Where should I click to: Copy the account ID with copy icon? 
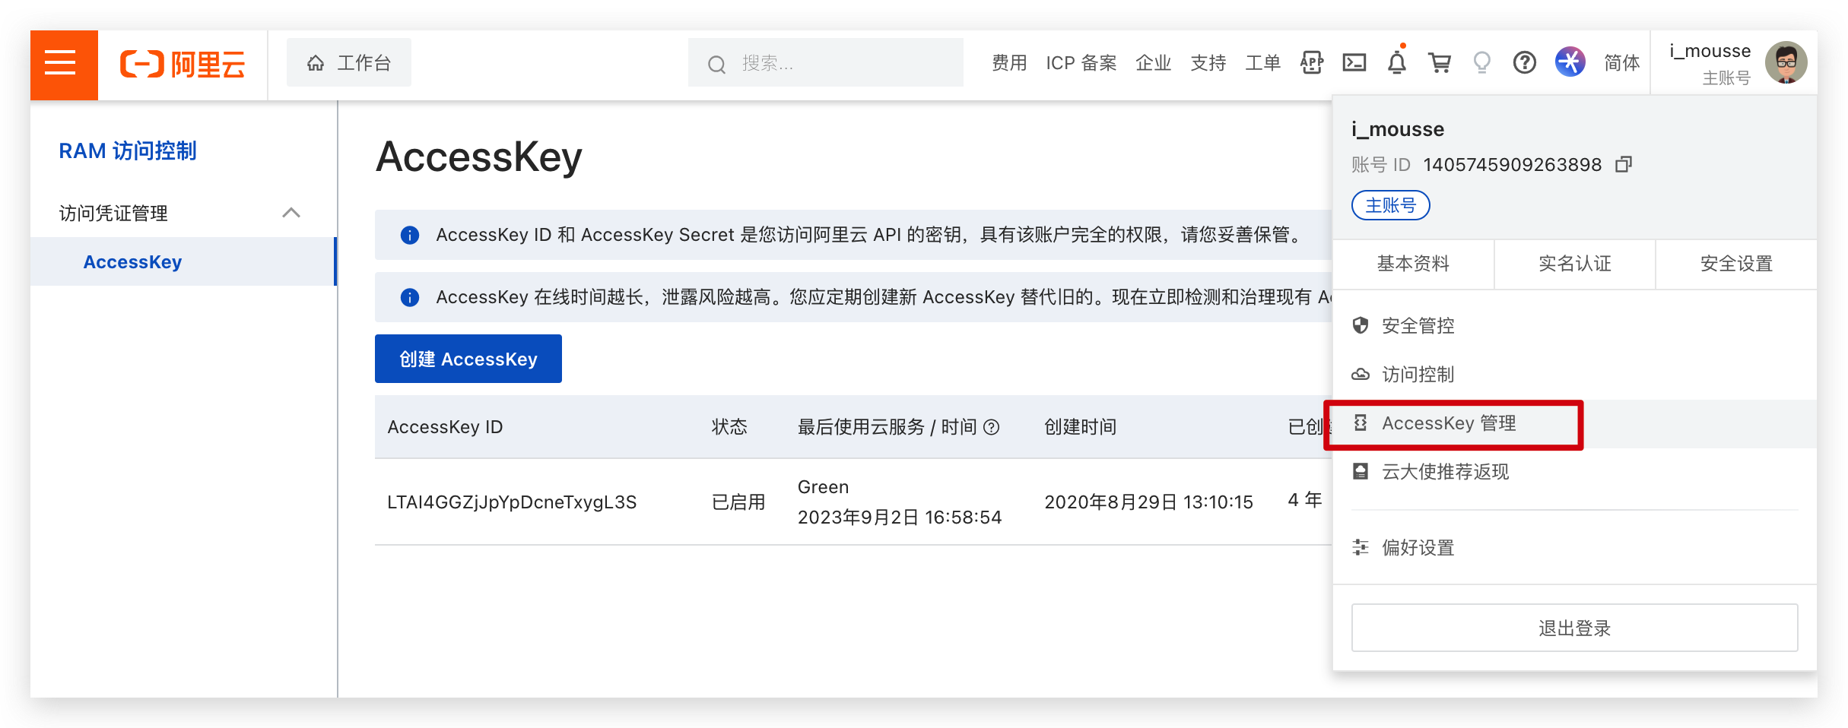1624,164
